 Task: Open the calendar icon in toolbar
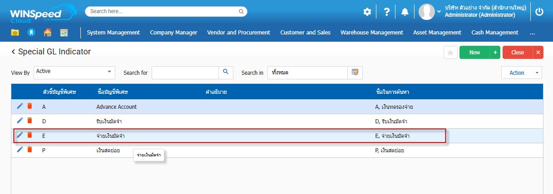point(64,33)
